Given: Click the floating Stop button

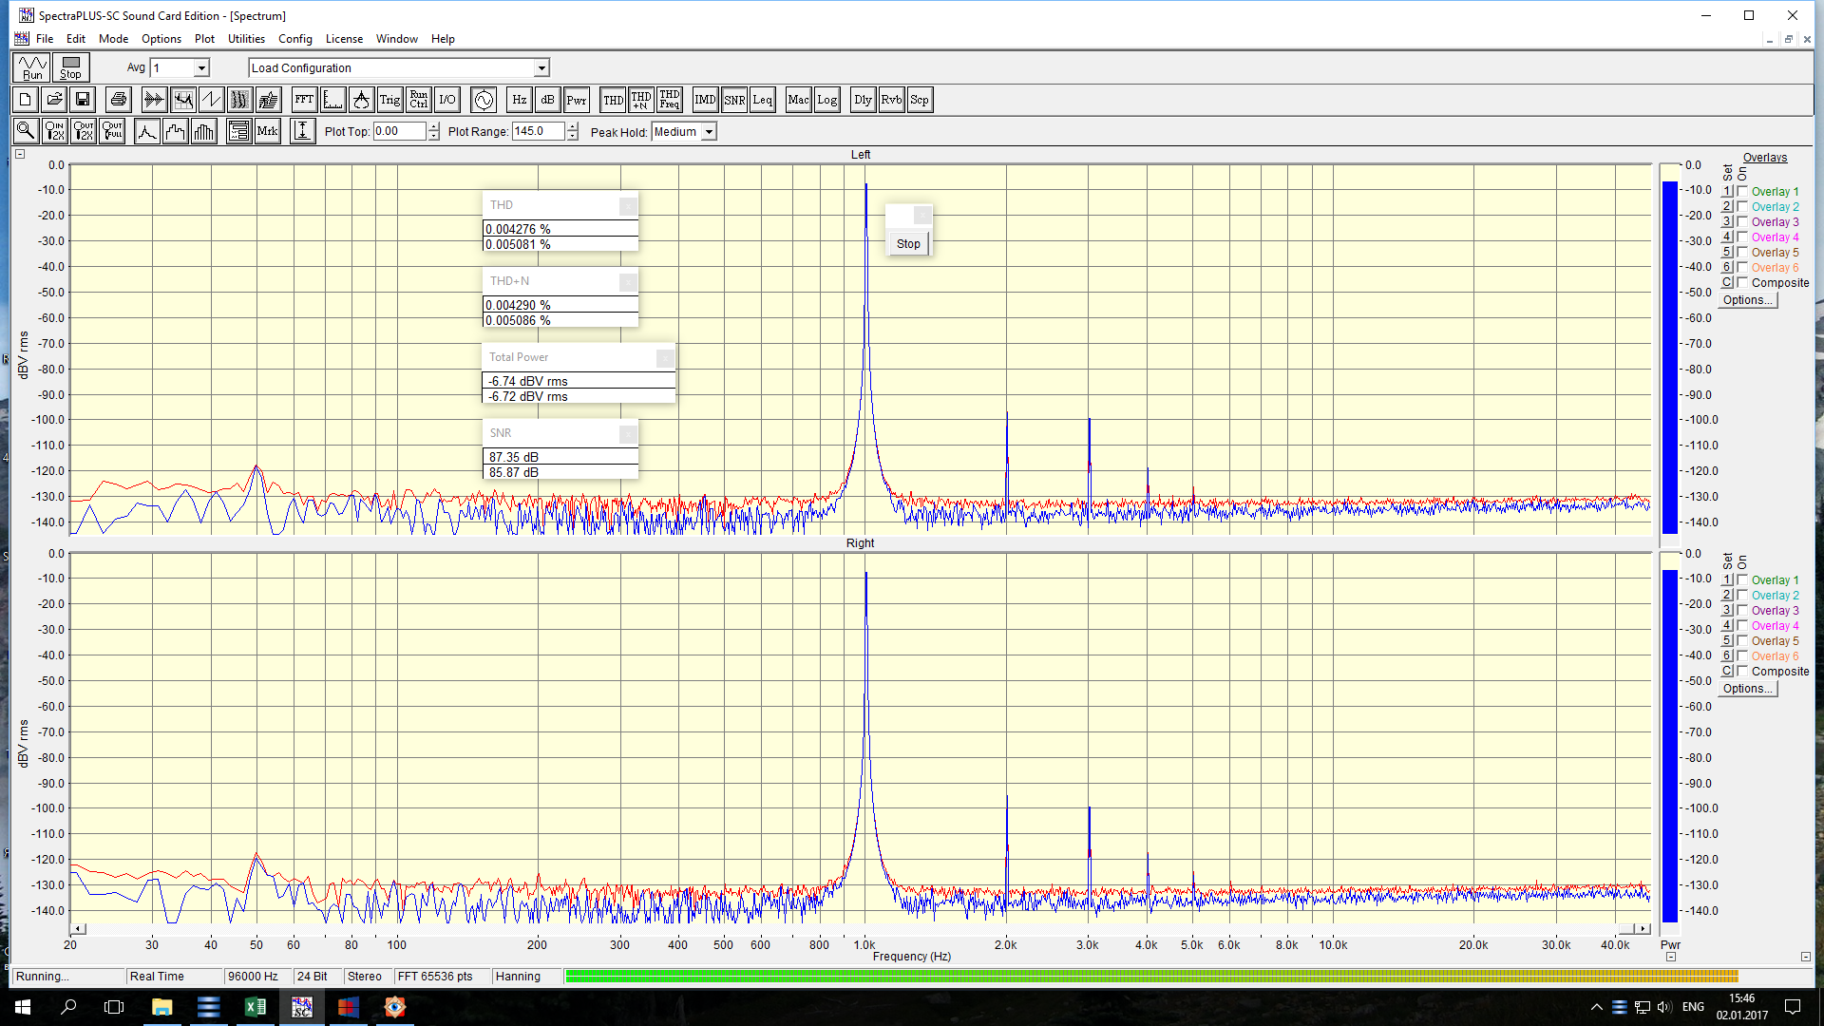Looking at the screenshot, I should [x=908, y=244].
